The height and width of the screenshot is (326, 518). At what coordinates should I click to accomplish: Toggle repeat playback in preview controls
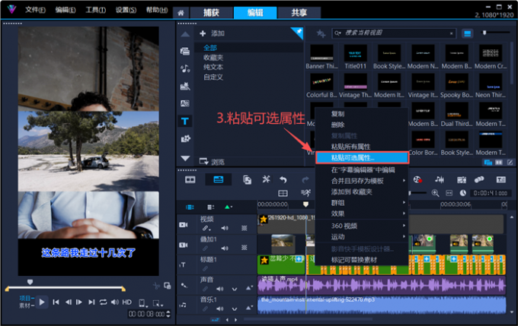[x=103, y=302]
